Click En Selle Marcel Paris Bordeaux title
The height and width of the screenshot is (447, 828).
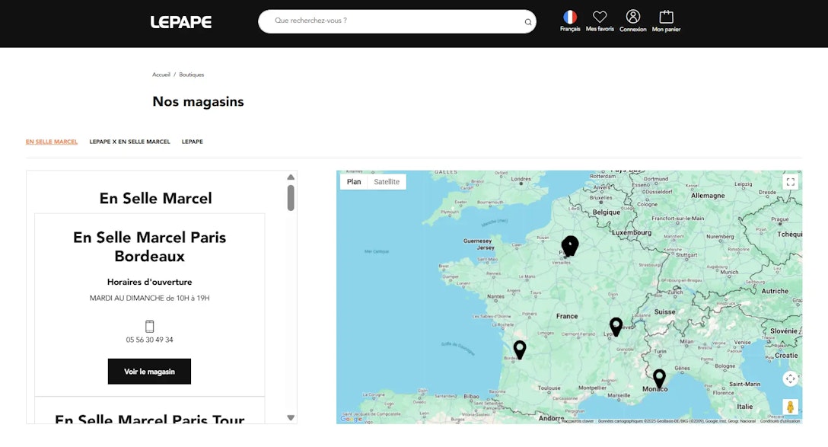[149, 247]
